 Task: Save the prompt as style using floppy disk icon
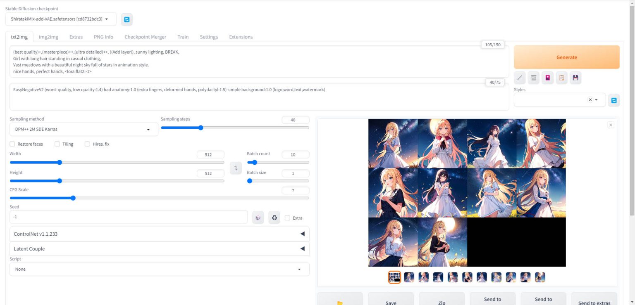coord(575,78)
